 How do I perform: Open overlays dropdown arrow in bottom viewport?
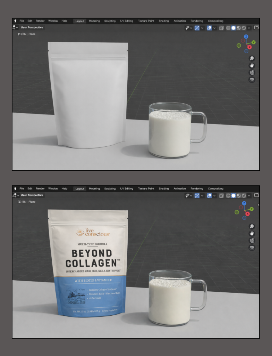[x=214, y=195]
